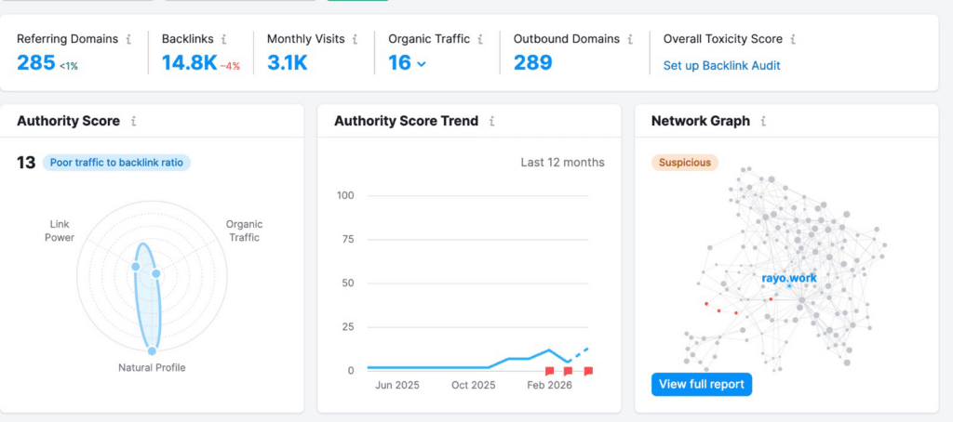Click the Natural Profile point on radar chart

(x=152, y=350)
